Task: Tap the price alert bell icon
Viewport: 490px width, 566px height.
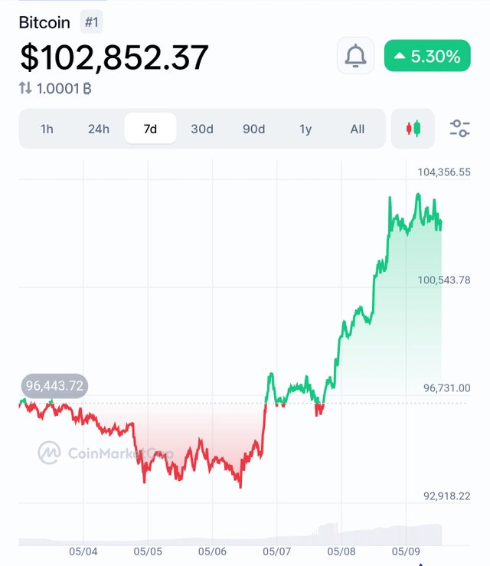Action: tap(355, 56)
